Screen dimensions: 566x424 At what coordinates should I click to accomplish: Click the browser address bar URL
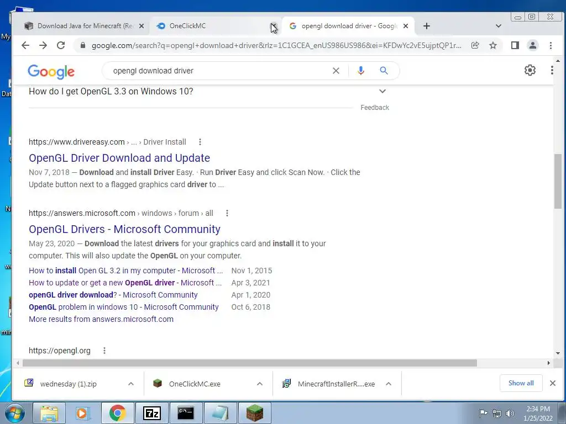pos(276,45)
